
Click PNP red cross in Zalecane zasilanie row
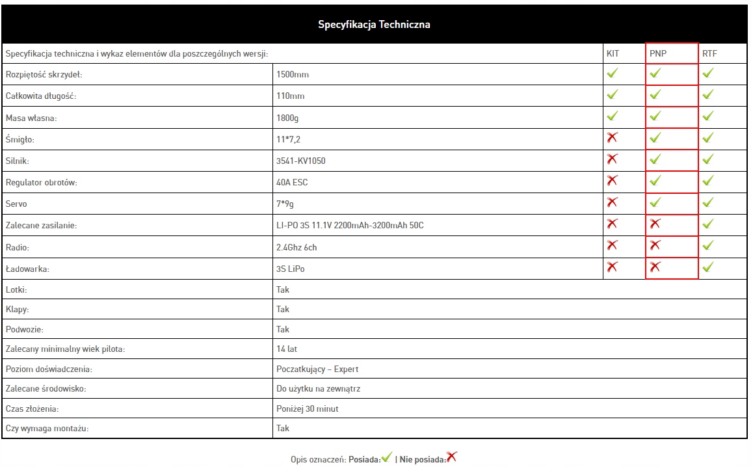[655, 224]
